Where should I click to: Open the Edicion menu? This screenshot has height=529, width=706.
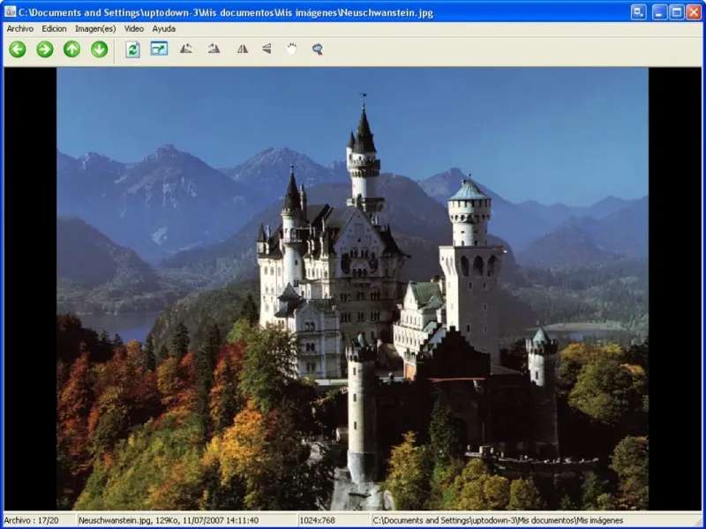pyautogui.click(x=54, y=29)
